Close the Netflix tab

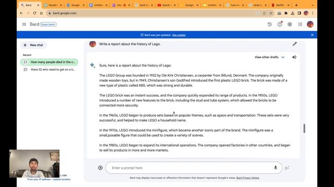(x=289, y=5)
